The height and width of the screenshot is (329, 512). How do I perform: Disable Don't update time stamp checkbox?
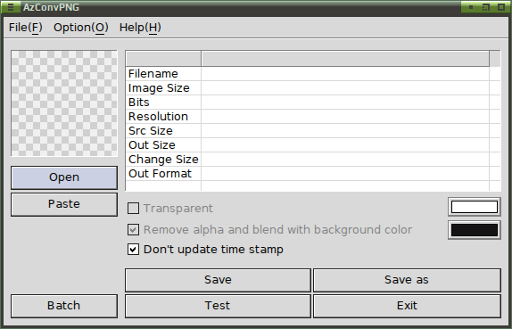[133, 250]
